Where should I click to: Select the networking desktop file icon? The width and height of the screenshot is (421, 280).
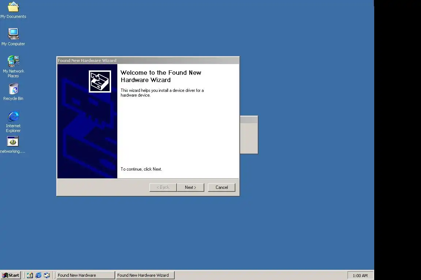pyautogui.click(x=13, y=145)
